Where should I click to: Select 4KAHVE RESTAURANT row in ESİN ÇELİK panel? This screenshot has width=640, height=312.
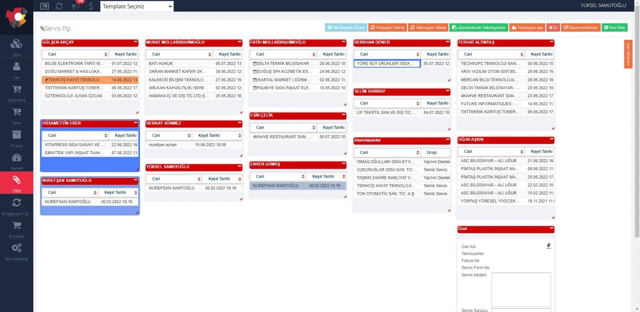pos(298,137)
